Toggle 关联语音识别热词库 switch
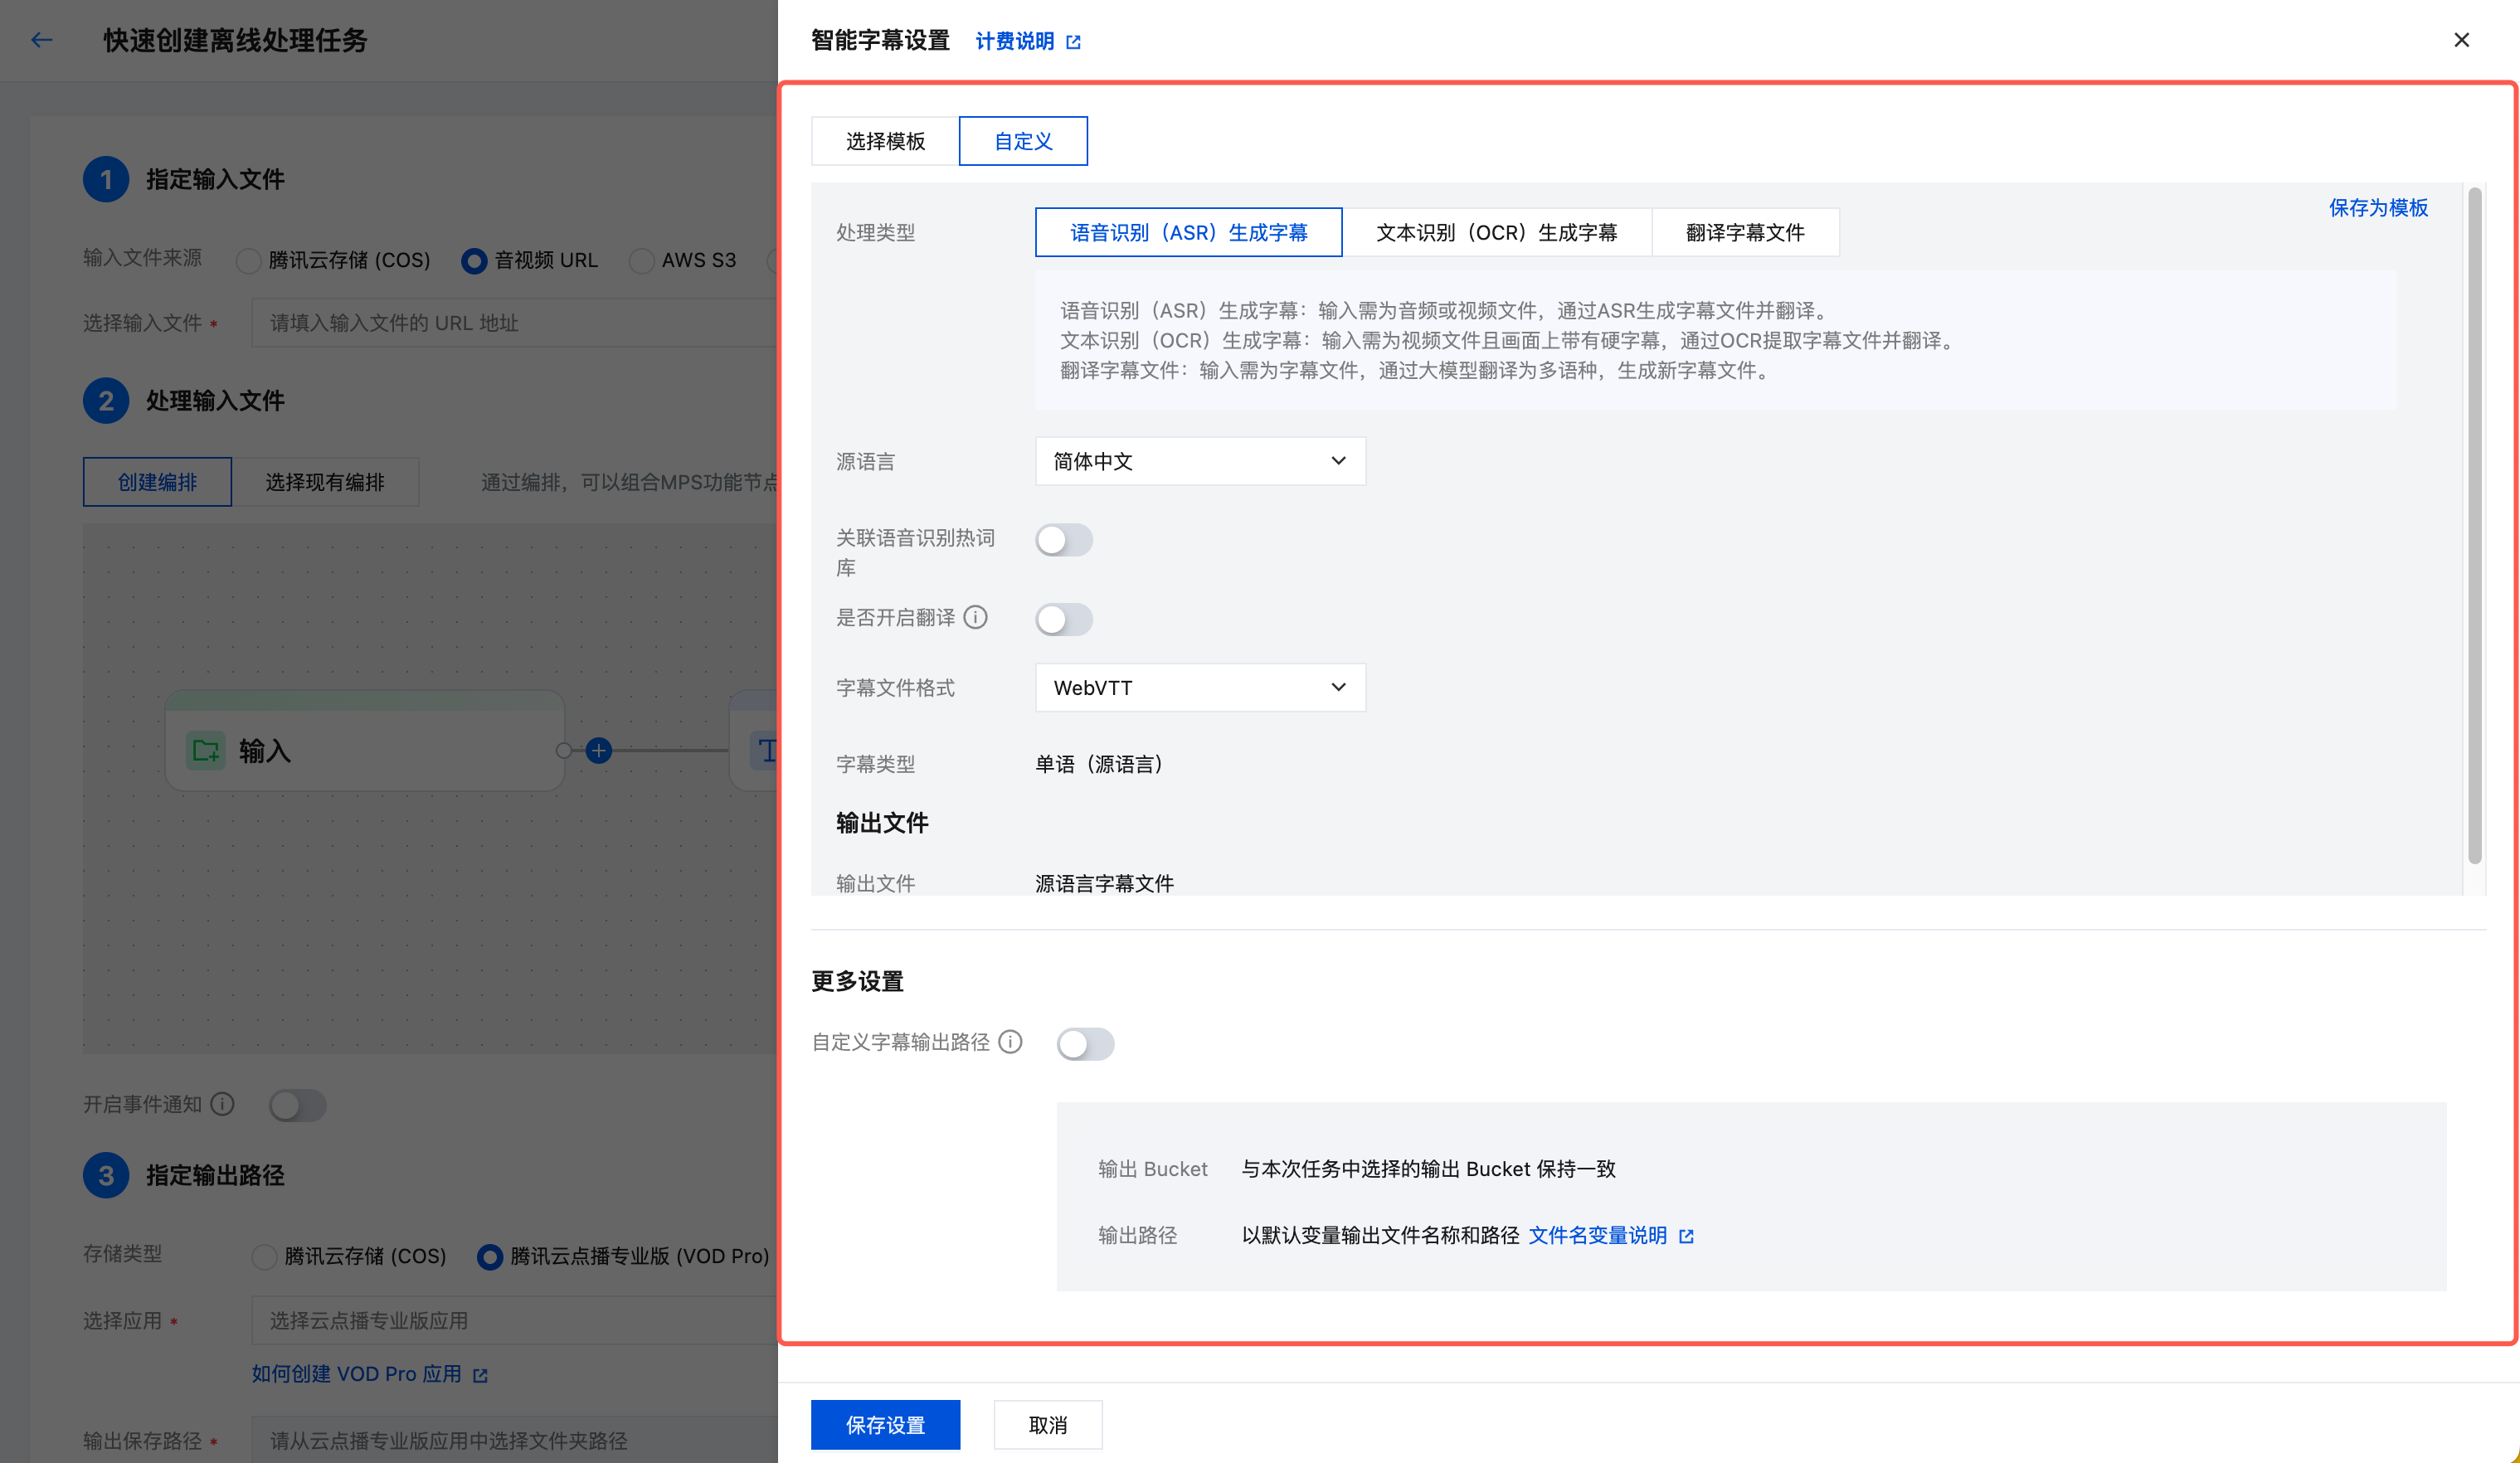This screenshot has width=2520, height=1463. pyautogui.click(x=1064, y=540)
